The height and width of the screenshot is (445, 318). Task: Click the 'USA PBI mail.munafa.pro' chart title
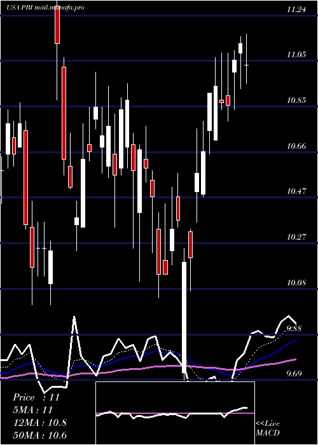45,8
